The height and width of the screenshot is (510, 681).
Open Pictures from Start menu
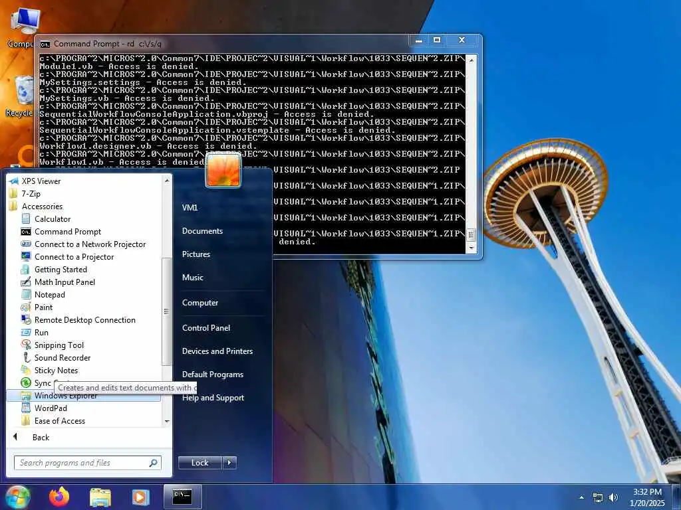click(x=196, y=254)
